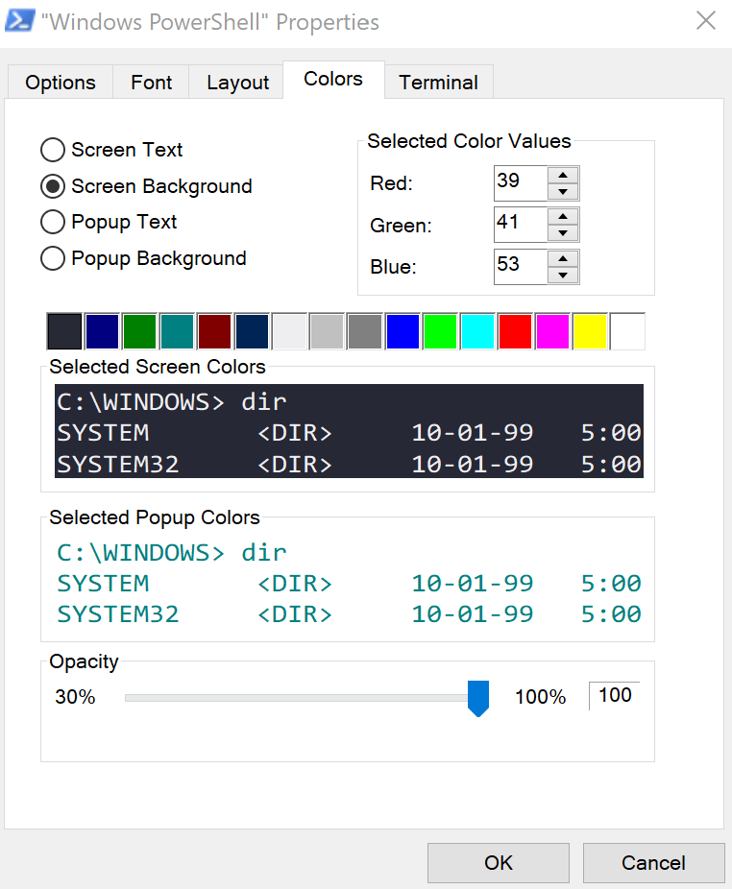
Task: Select the Popup Text radio button
Action: [53, 222]
